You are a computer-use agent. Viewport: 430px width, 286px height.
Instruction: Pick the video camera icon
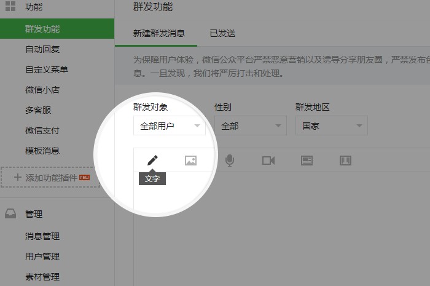[x=268, y=161]
